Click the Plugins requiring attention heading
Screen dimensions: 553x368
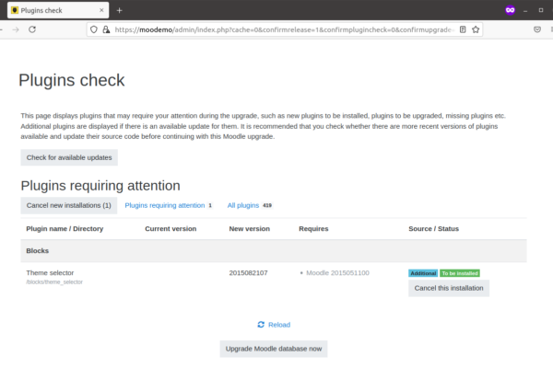(x=100, y=186)
